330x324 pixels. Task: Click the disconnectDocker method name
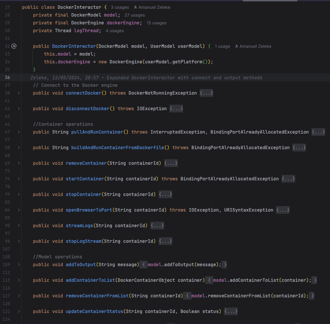pyautogui.click(x=87, y=109)
